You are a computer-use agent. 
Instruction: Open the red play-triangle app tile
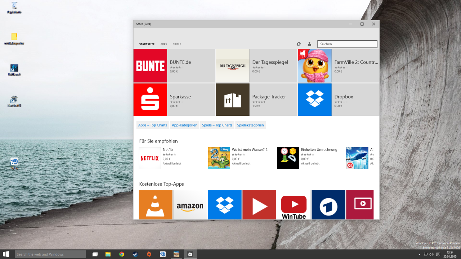pos(259,205)
